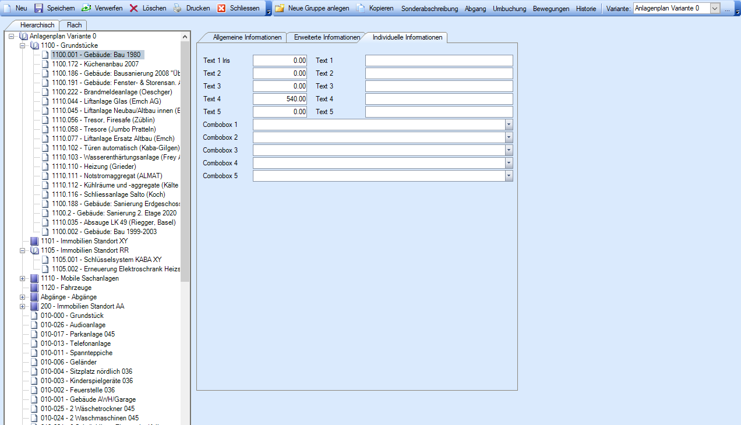741x425 pixels.
Task: Click the Schliessen red close icon
Action: click(x=221, y=9)
